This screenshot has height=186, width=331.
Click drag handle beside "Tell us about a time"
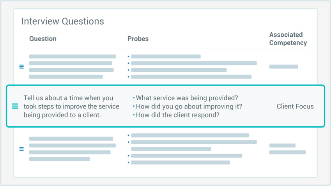[x=15, y=106]
